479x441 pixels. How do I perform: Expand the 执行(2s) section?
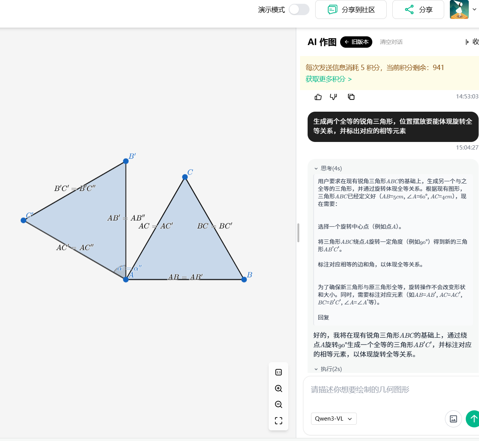327,369
